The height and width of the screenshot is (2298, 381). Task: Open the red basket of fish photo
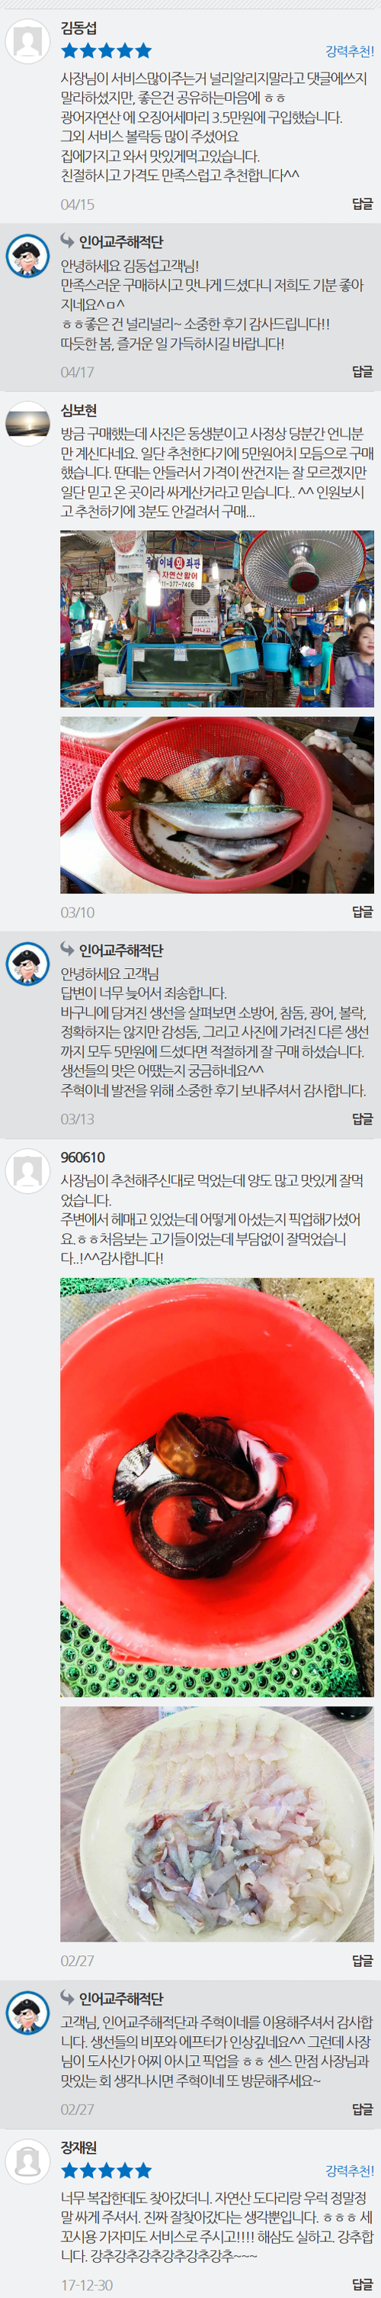(x=217, y=805)
